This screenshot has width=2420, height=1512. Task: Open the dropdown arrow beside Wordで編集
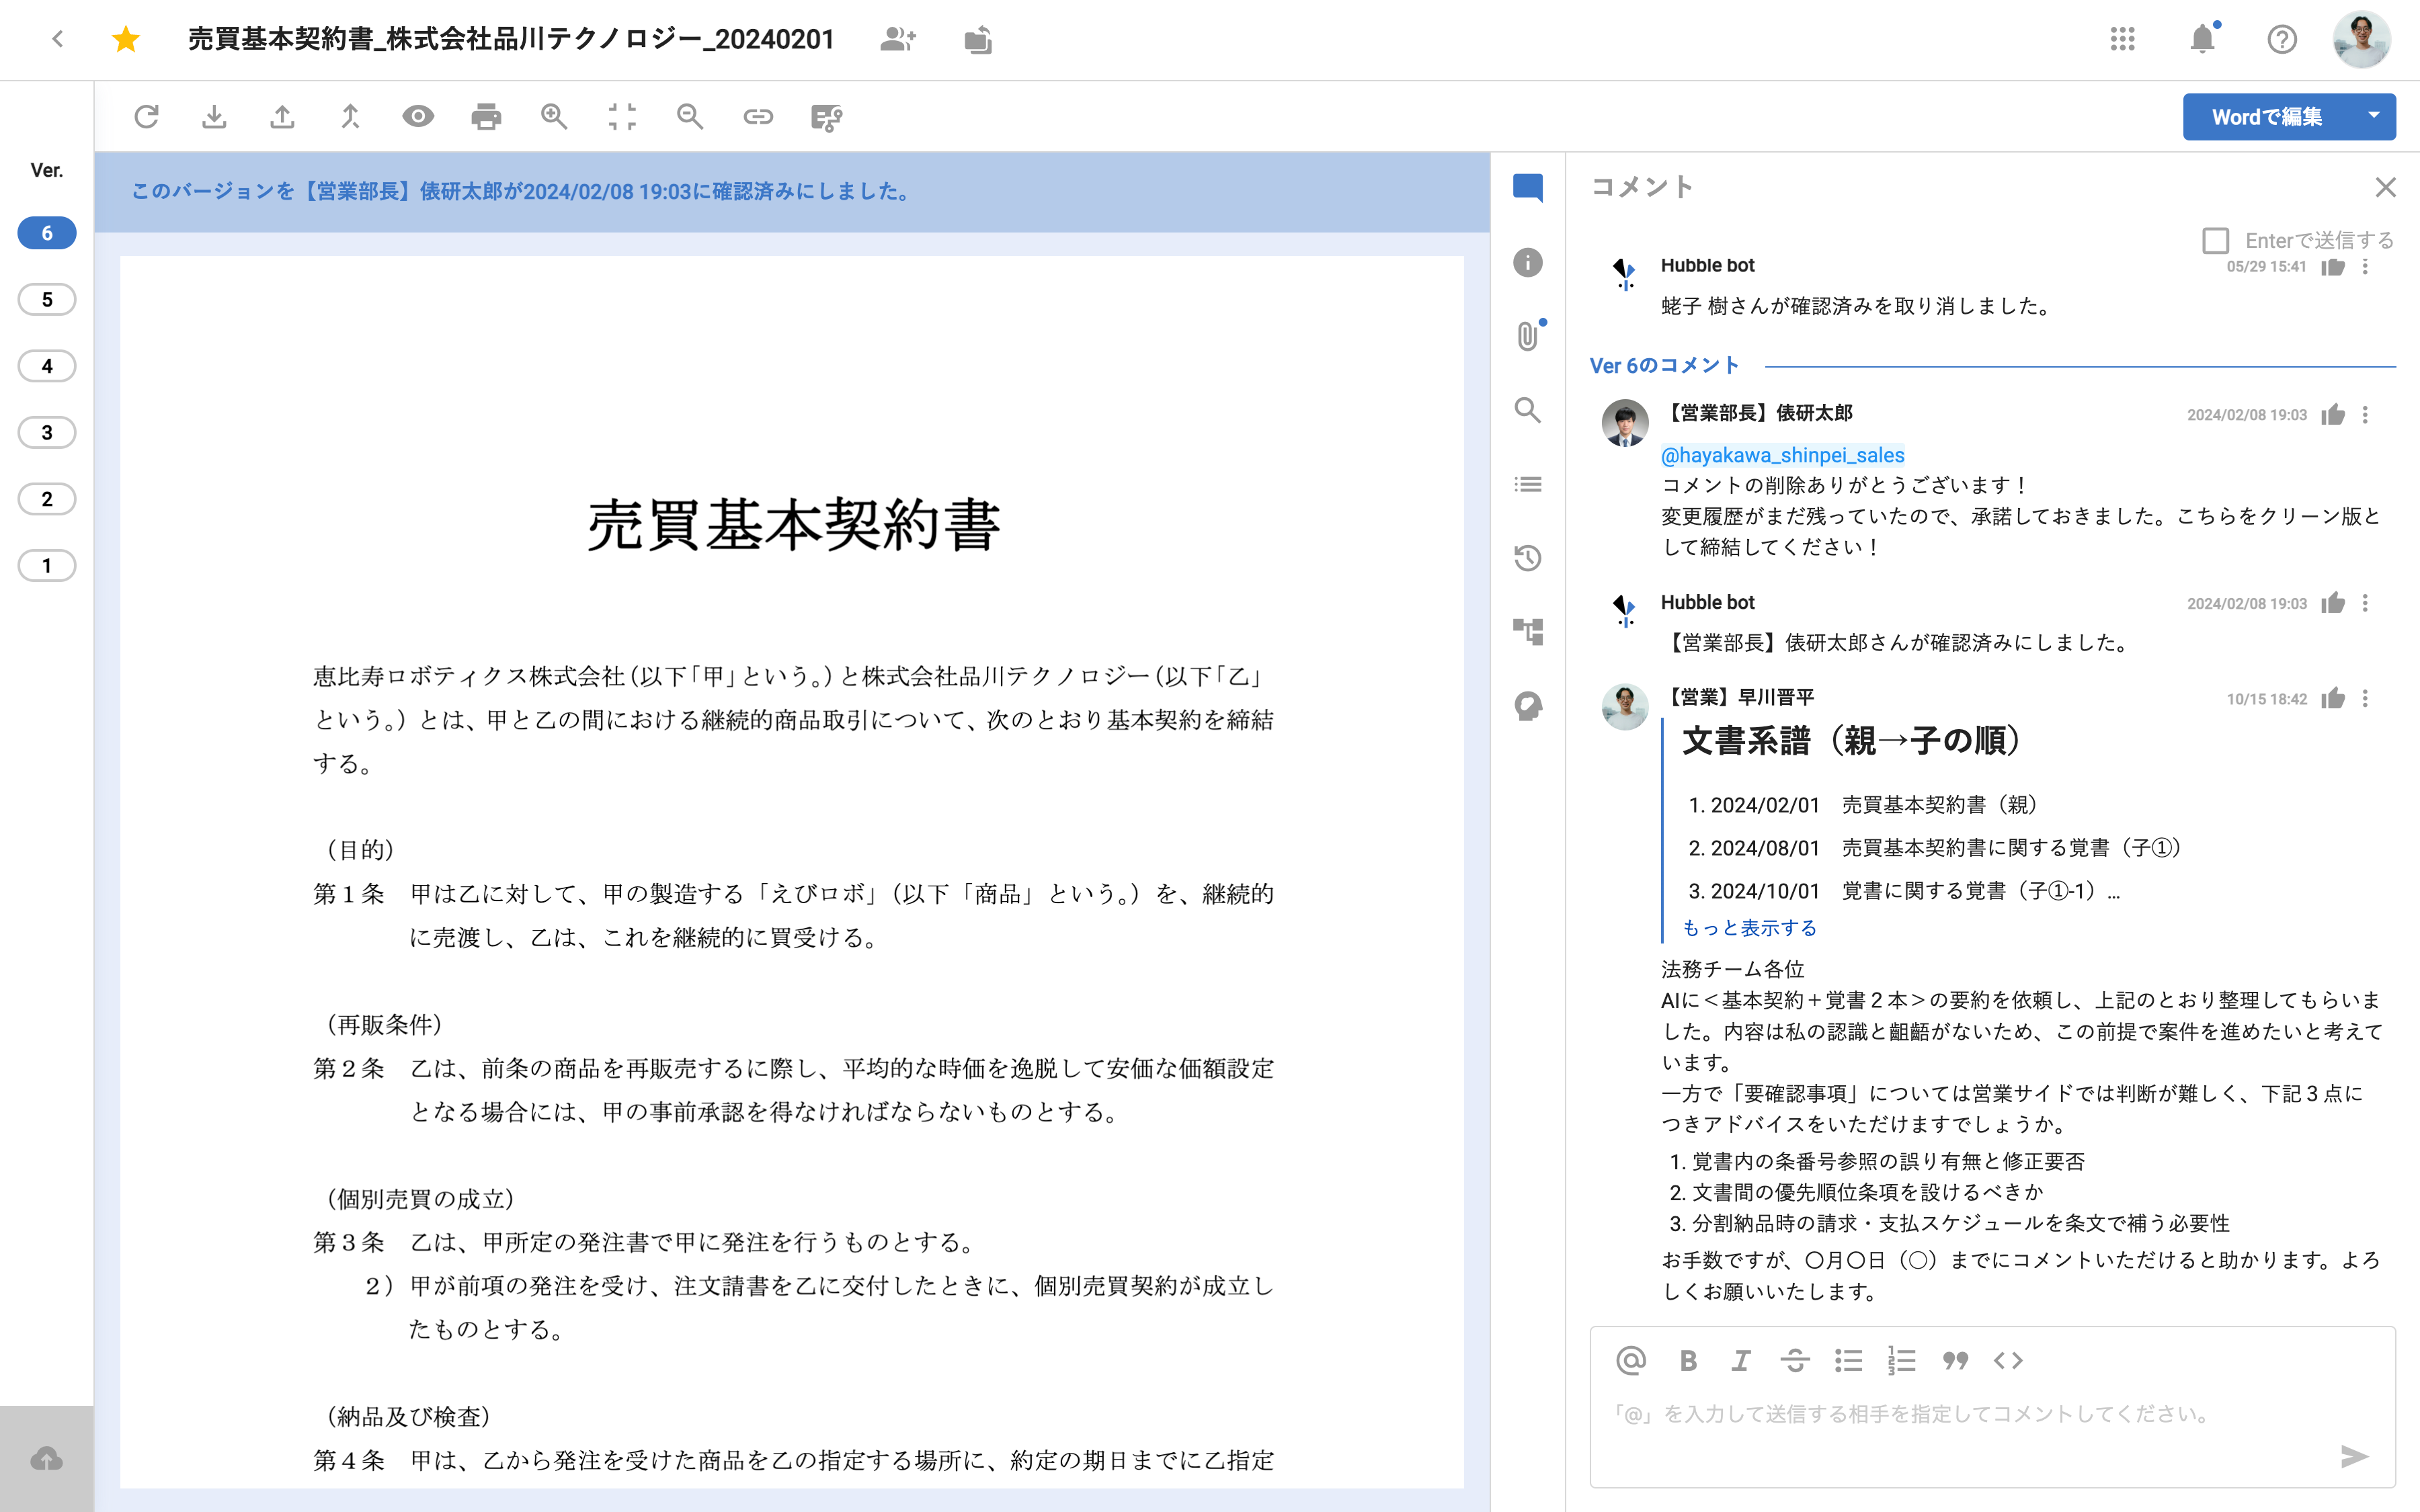(x=2373, y=116)
